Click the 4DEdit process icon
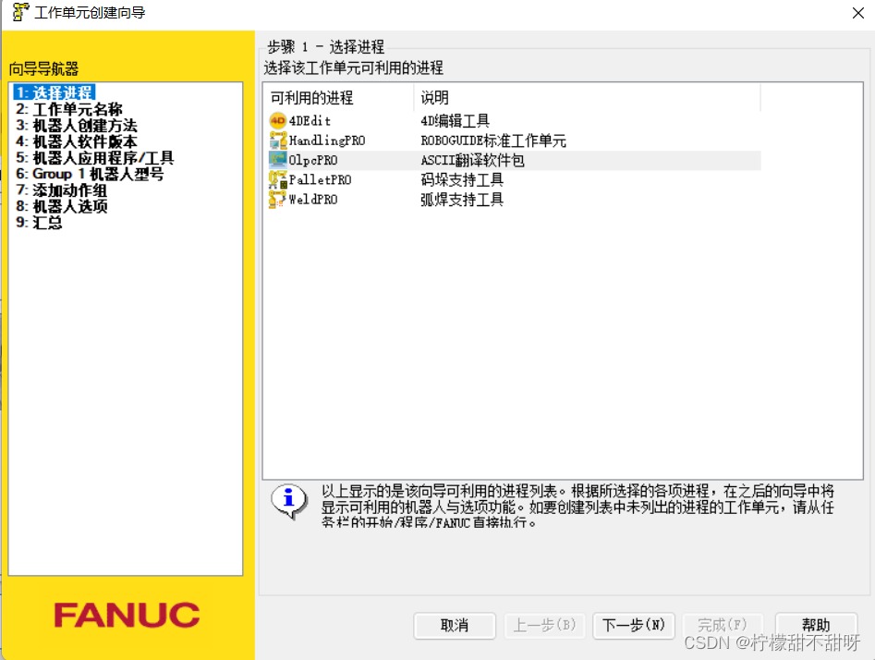 click(278, 120)
